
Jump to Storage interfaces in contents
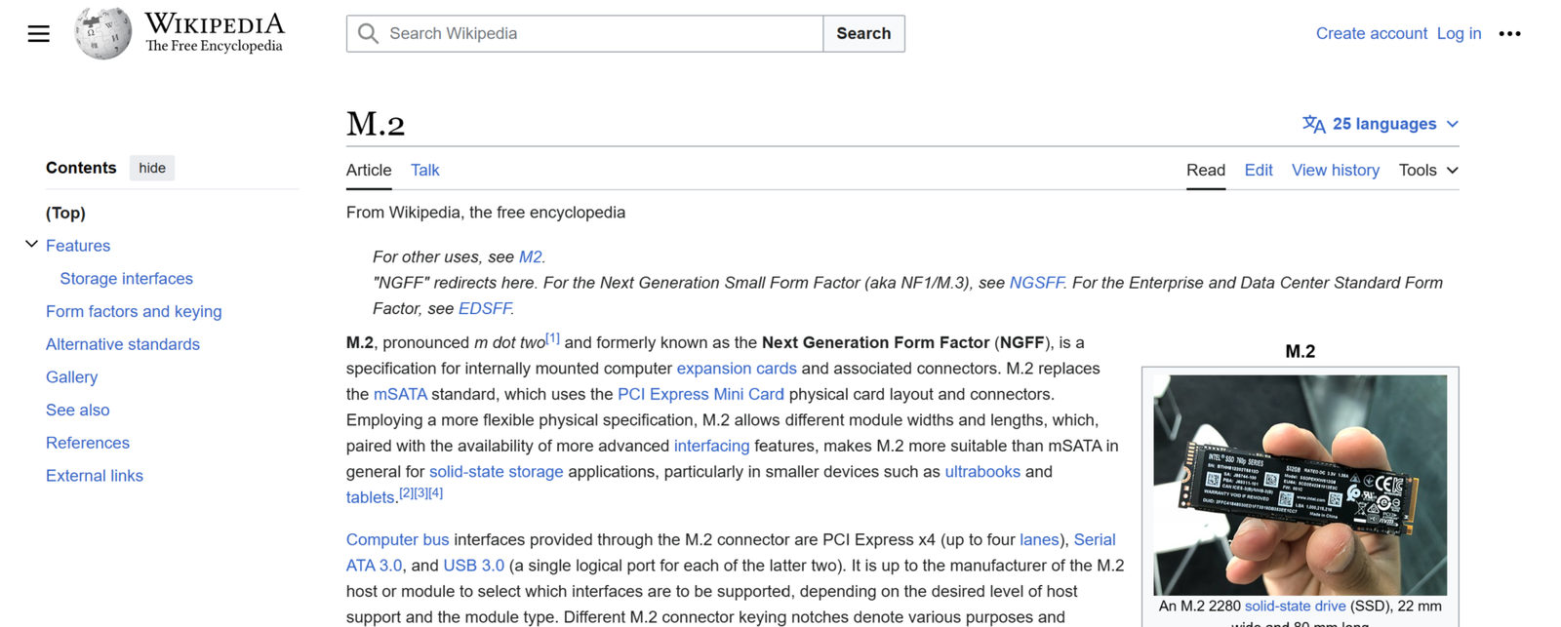coord(126,279)
